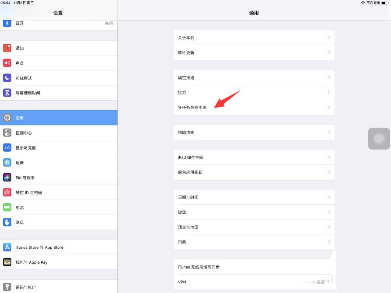Select the red Notifications (通知) icon
The width and height of the screenshot is (391, 293).
click(x=7, y=48)
